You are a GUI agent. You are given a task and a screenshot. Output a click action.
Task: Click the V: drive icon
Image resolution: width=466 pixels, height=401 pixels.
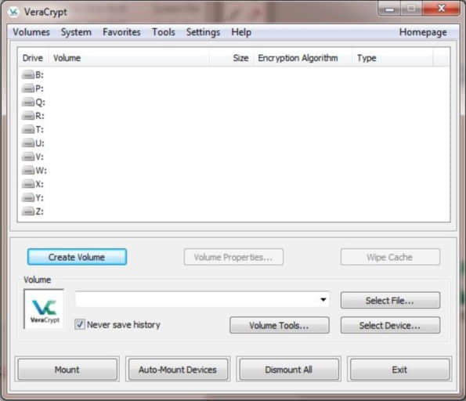tap(28, 157)
